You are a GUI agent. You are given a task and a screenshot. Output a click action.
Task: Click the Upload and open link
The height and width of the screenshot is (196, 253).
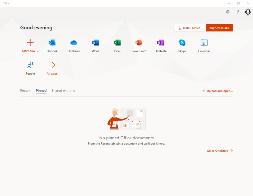coord(217,91)
